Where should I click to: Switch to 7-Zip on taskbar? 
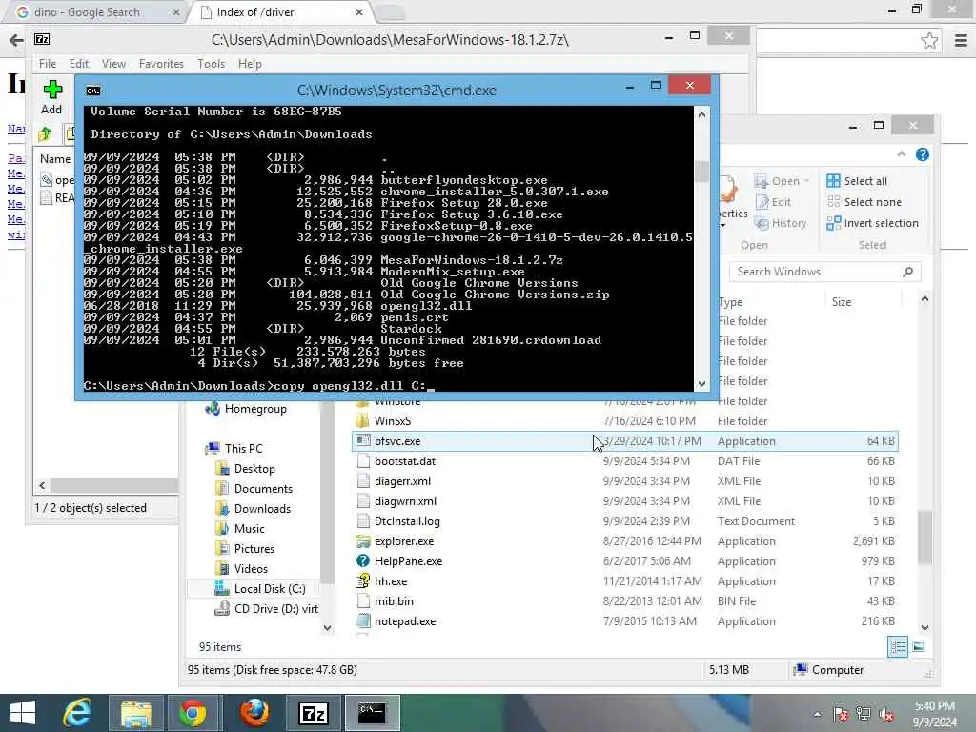click(313, 713)
